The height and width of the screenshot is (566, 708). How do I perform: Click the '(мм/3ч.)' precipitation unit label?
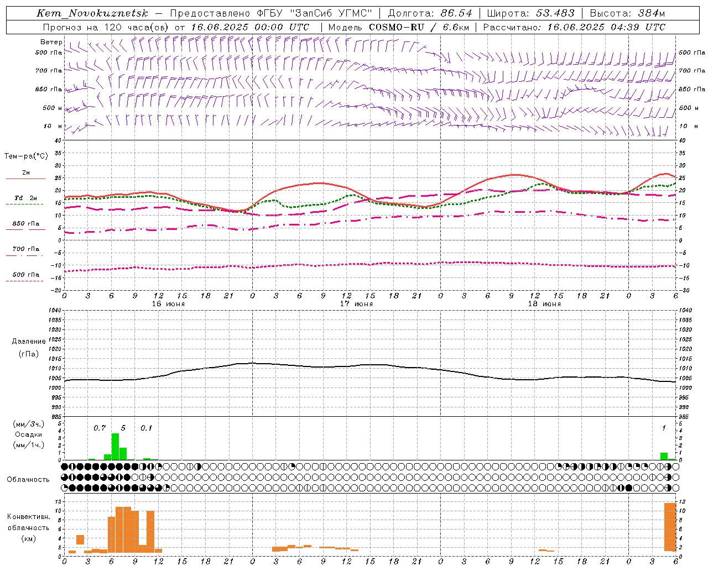click(x=29, y=424)
